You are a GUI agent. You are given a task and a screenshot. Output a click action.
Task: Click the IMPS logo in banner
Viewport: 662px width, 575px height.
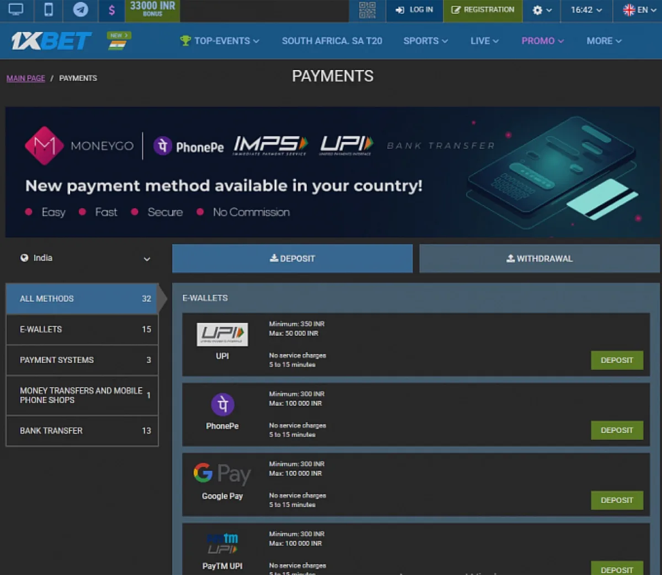tap(270, 146)
